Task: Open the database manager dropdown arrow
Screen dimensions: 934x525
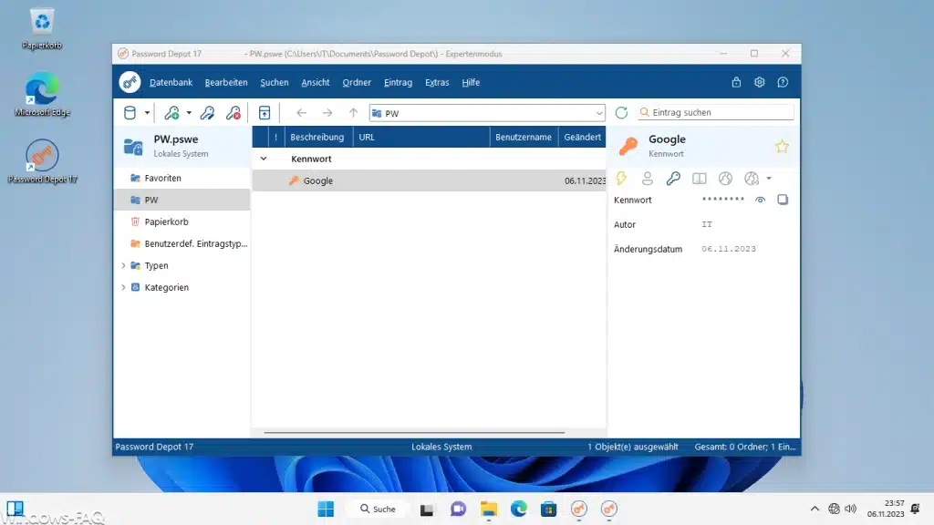Action: click(x=147, y=112)
